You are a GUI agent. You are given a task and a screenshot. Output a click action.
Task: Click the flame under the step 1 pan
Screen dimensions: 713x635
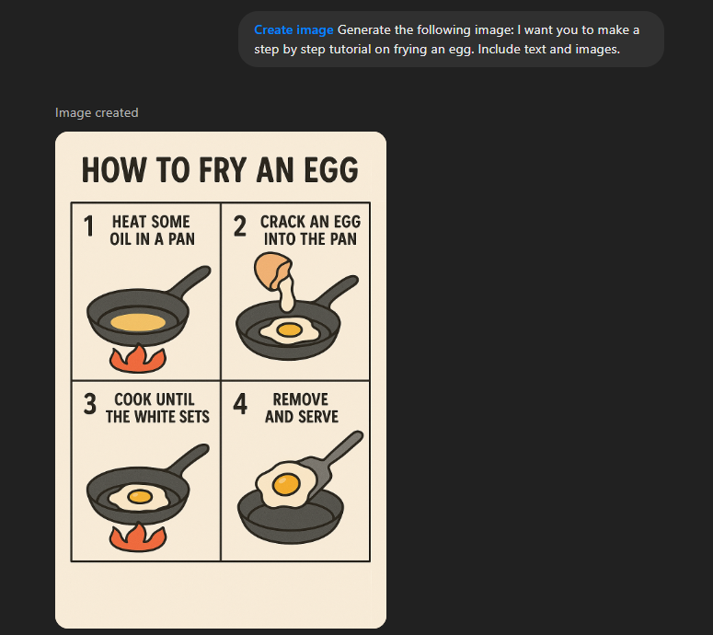coord(138,359)
